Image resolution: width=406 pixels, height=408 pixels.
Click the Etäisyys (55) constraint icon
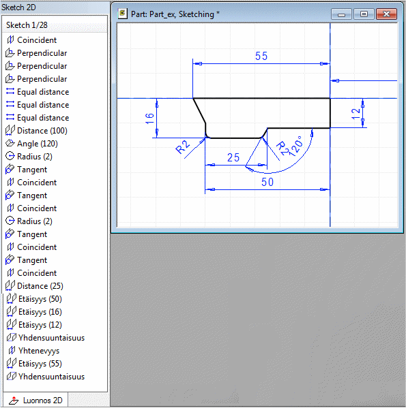pos(11,363)
